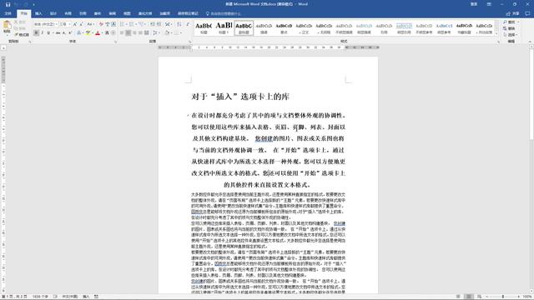Expand the styles gallery more arrow
This screenshot has height=300, width=534.
tap(497, 33)
